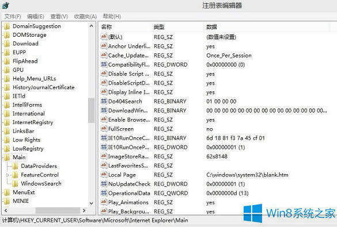Open the 文件(F) menu

click(x=13, y=17)
